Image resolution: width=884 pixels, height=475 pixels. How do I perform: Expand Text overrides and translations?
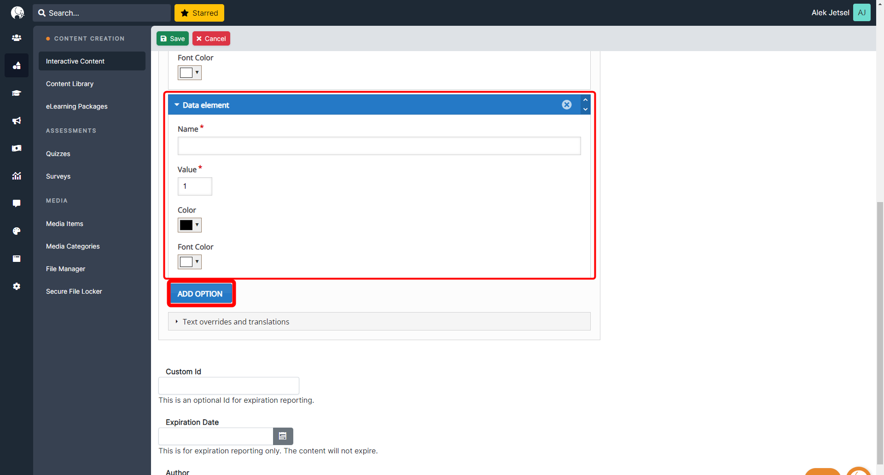pos(379,321)
